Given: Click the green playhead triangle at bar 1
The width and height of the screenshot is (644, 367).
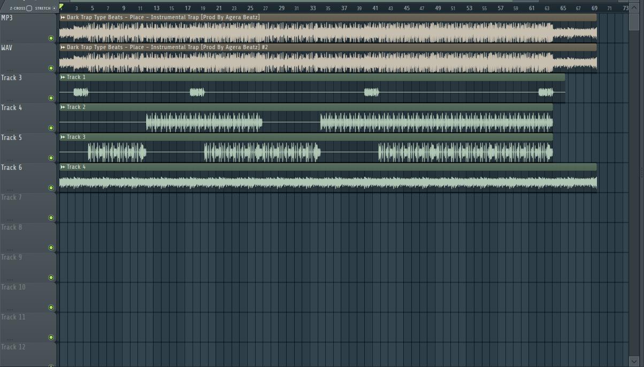Looking at the screenshot, I should point(60,7).
